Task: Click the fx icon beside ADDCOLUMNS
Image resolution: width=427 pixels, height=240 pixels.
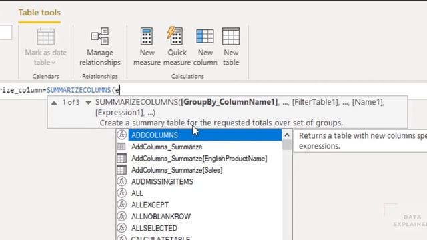Action: coord(121,135)
